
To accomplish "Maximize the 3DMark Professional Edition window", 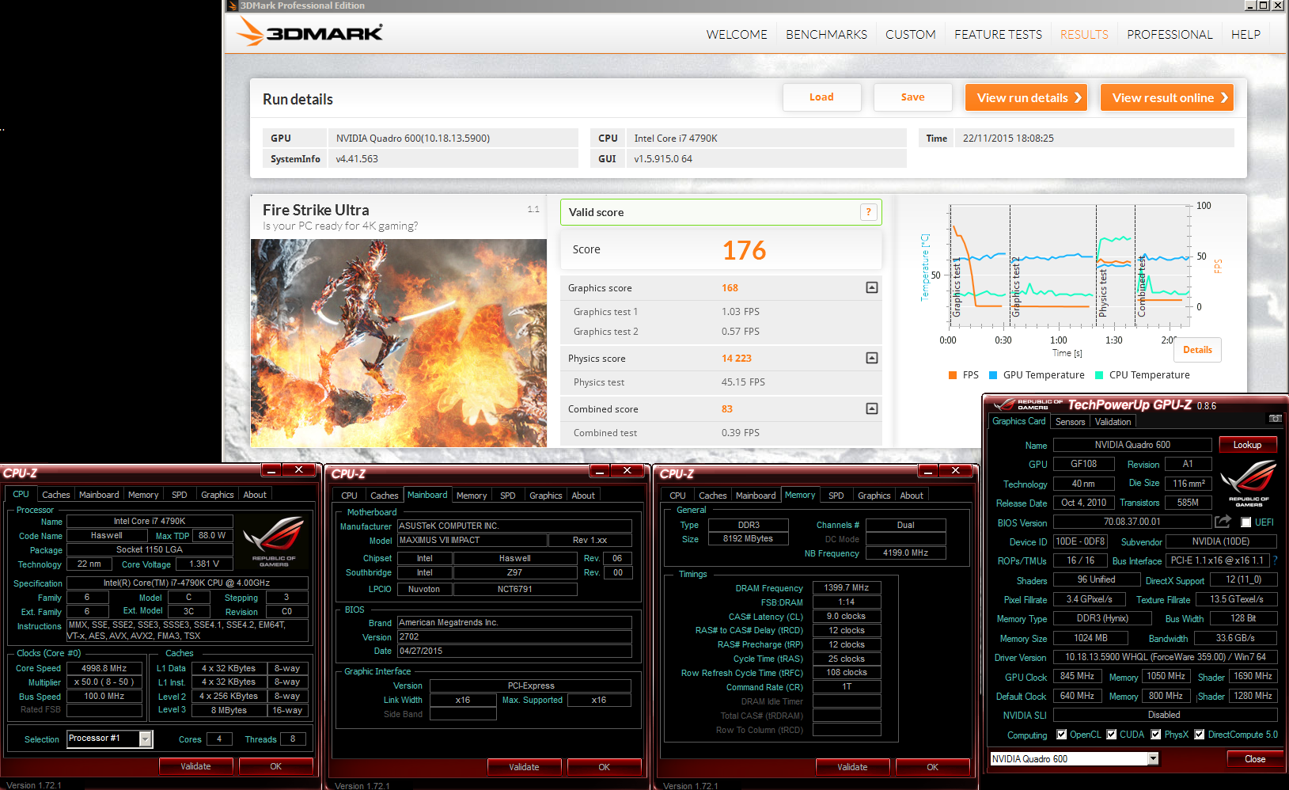I will point(1264,6).
